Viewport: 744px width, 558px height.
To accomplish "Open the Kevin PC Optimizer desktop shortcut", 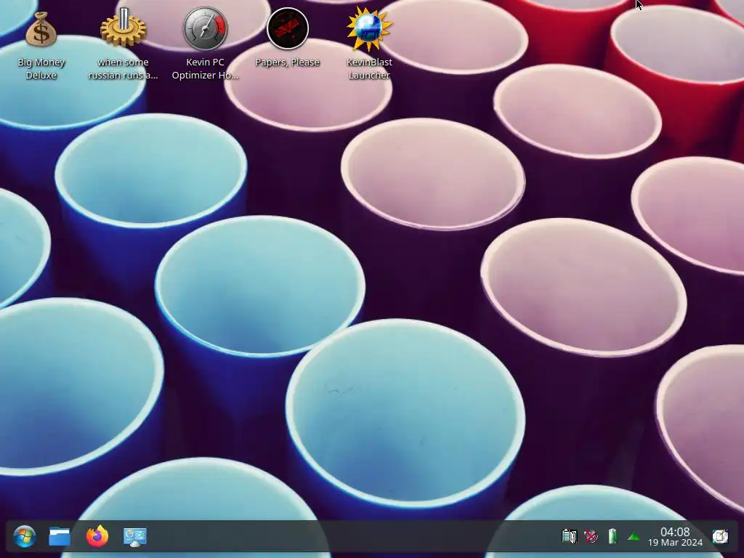I will 205,28.
